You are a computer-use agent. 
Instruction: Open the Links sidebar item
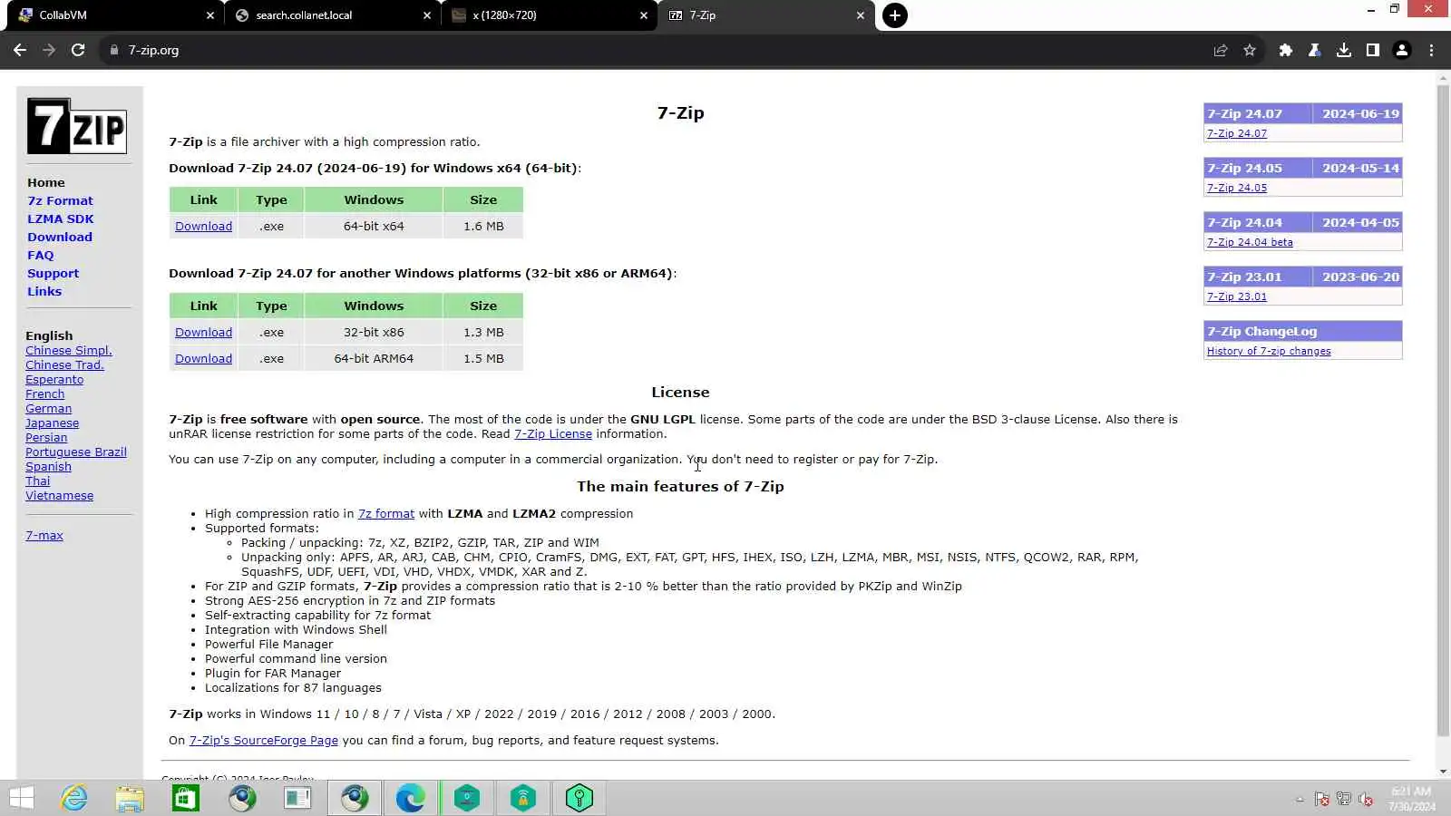pyautogui.click(x=44, y=291)
